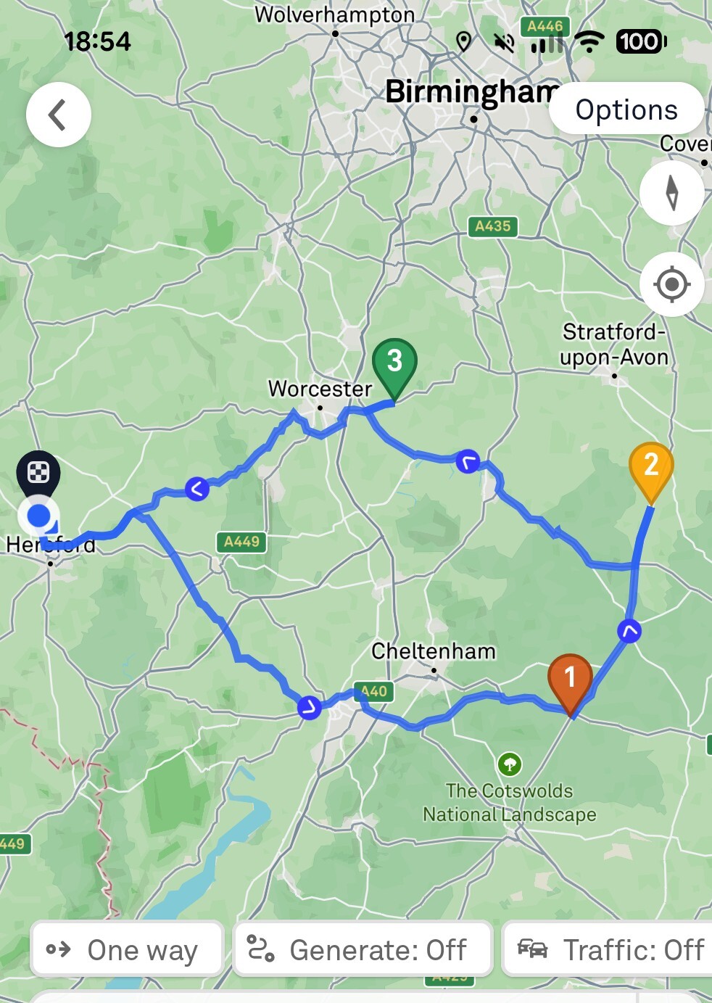Tap the route arrow below marker 2
This screenshot has width=712, height=1003.
(629, 631)
